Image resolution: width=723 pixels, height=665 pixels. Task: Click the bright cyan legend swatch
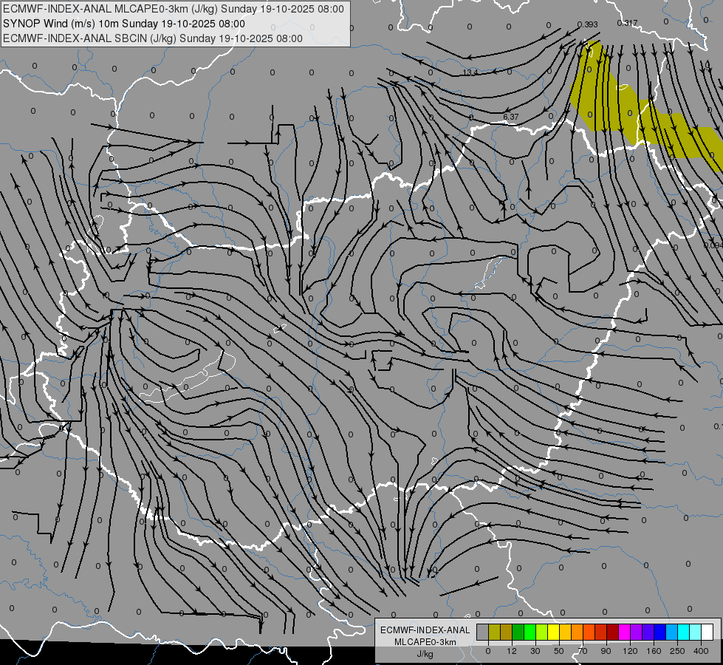click(x=684, y=632)
